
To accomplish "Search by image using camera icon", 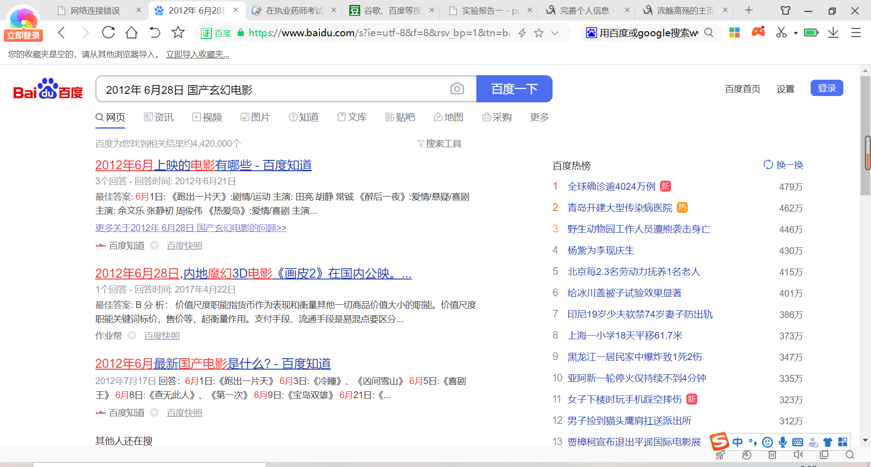I will [457, 89].
